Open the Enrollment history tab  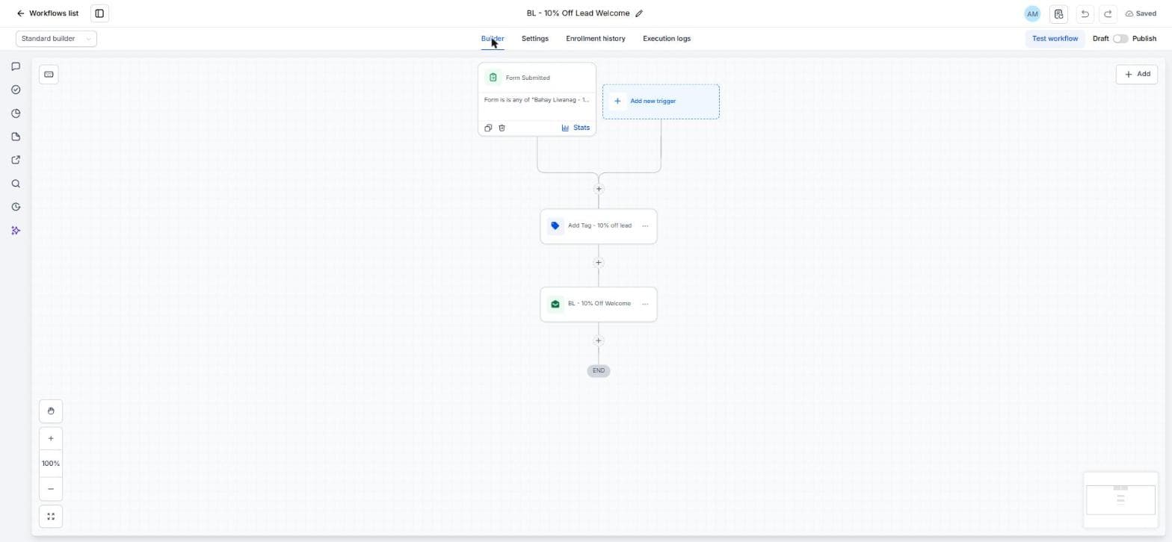pyautogui.click(x=595, y=39)
